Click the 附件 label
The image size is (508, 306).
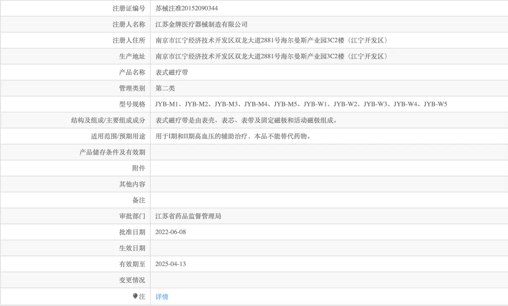(x=139, y=168)
